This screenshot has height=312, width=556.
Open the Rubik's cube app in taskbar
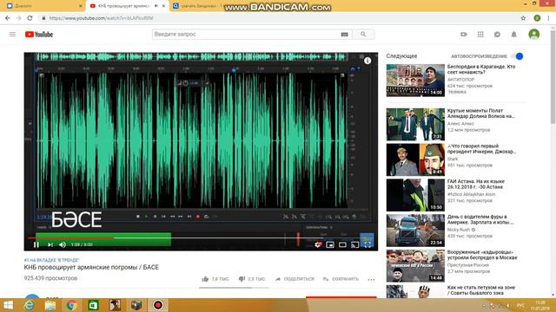point(136,305)
